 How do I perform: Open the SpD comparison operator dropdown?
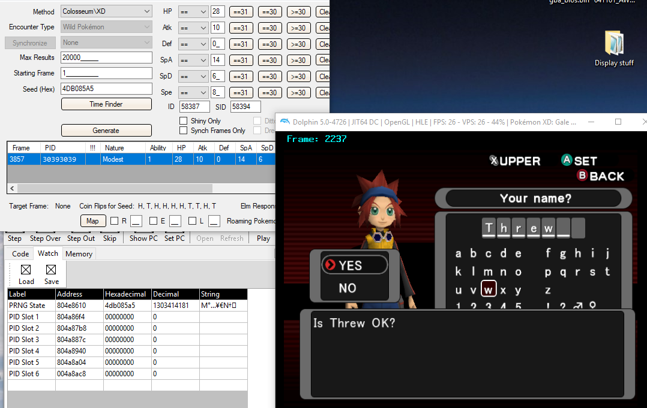[x=193, y=77]
